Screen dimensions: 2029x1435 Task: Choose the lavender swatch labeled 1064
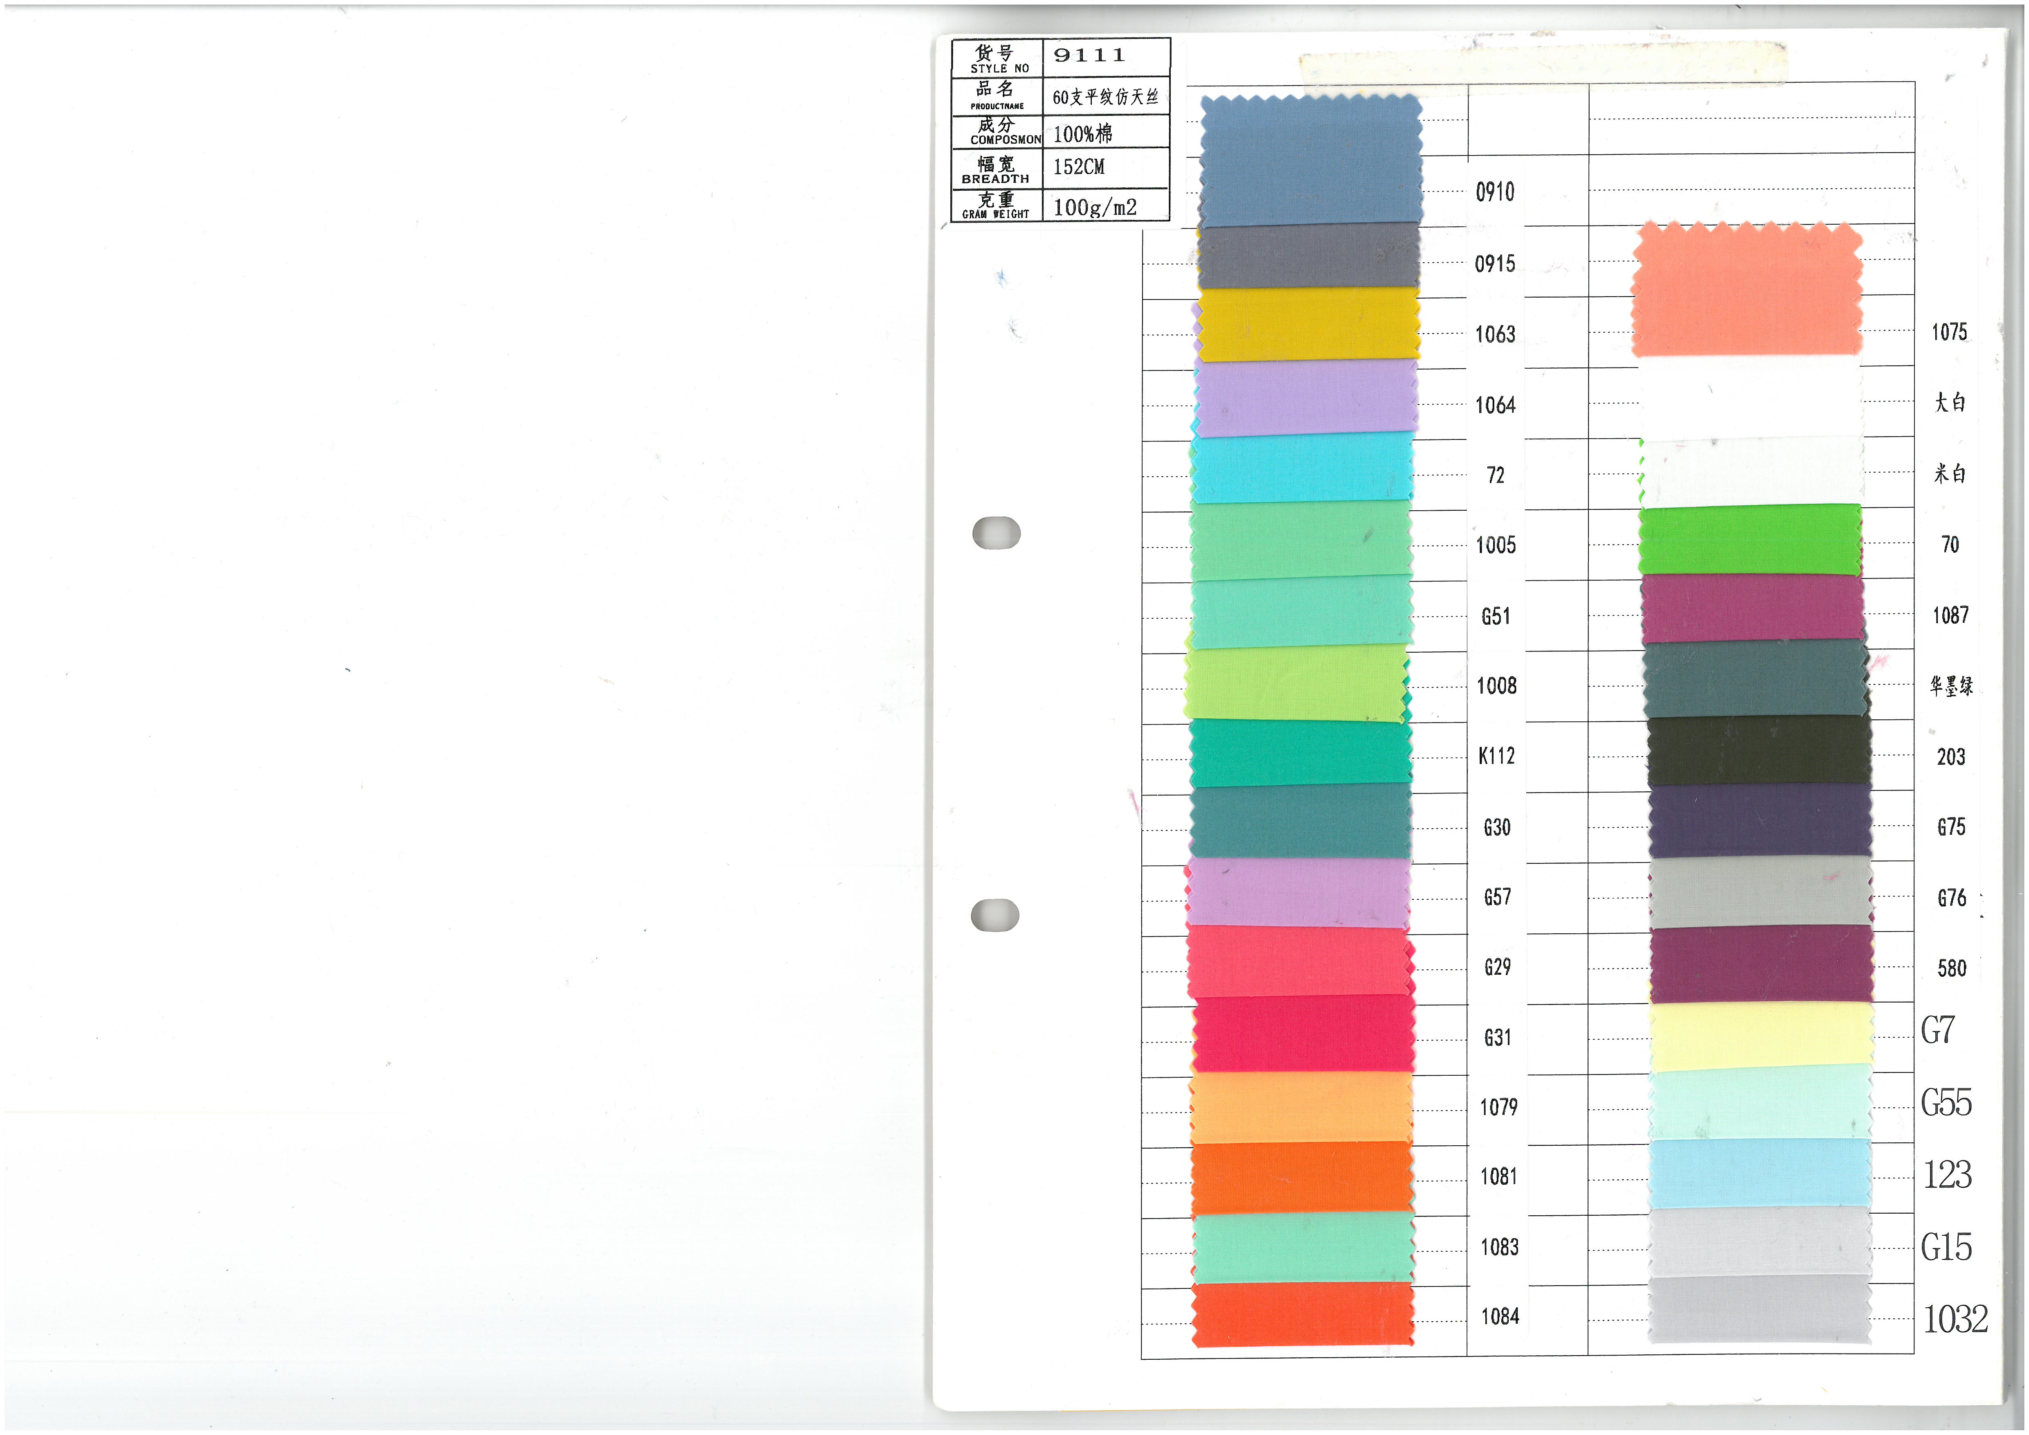1306,398
